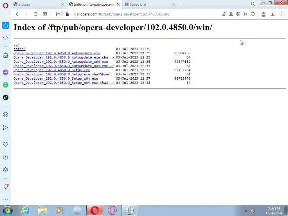
Task: Open the parent directory ../ link
Action: click(x=16, y=45)
